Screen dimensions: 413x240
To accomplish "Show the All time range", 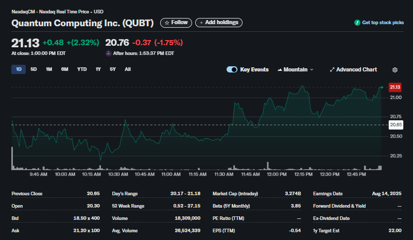I will tap(128, 69).
